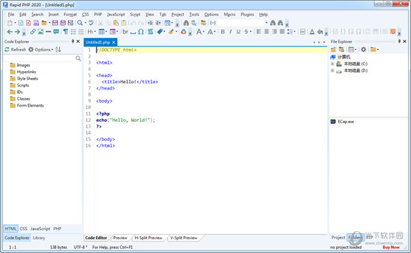Insert a line break using br icon
This screenshot has height=253, width=411.
(x=125, y=32)
